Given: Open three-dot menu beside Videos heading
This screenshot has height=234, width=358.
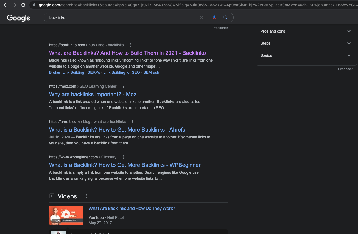Looking at the screenshot, I should click(x=86, y=196).
